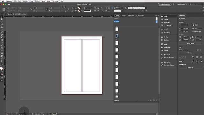
Task: Open the Pages panel flyout menu
Action: [x=158, y=16]
